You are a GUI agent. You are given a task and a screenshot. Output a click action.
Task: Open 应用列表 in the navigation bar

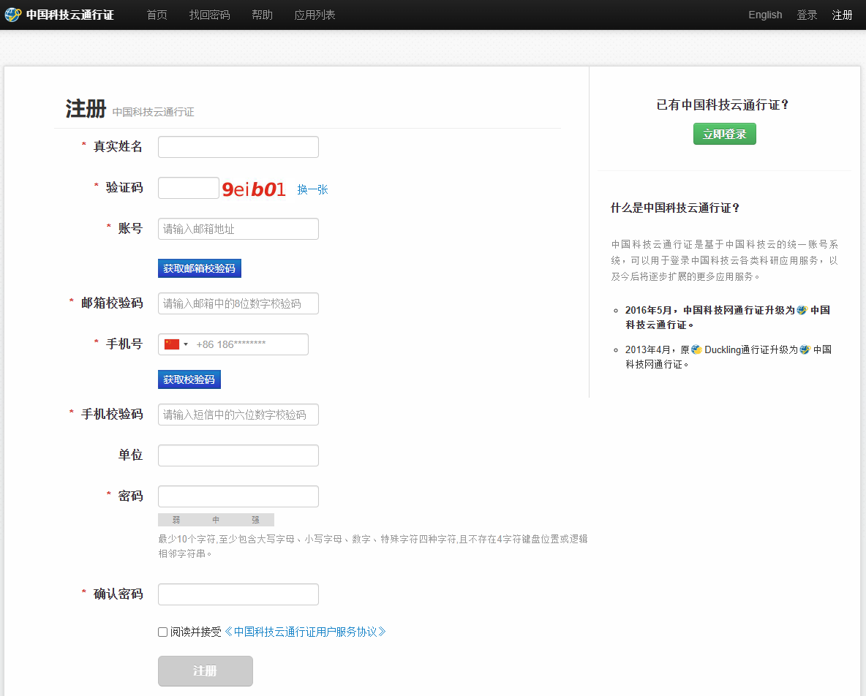point(315,15)
